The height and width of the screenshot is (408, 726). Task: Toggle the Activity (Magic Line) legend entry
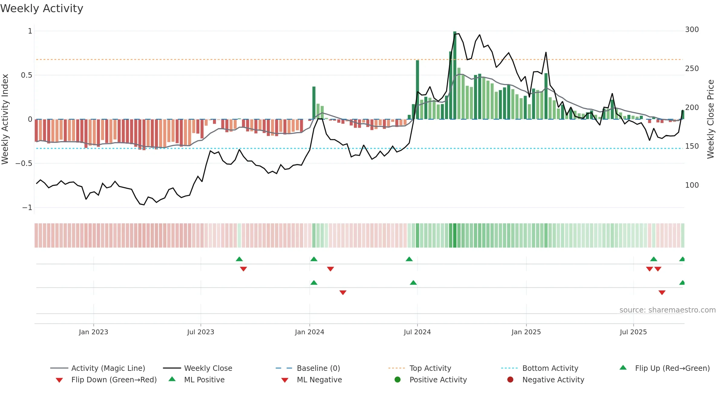tap(98, 368)
